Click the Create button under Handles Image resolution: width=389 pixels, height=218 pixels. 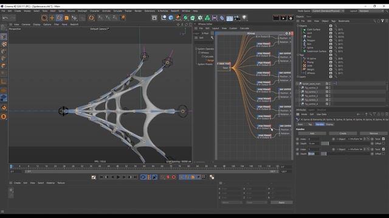click(343, 133)
